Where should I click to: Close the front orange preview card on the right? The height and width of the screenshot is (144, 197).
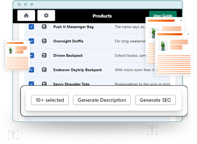(188, 34)
